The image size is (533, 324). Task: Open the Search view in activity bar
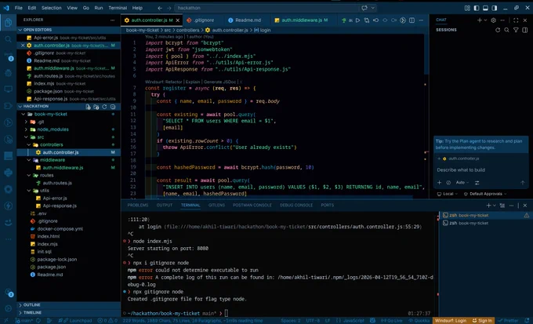8,39
